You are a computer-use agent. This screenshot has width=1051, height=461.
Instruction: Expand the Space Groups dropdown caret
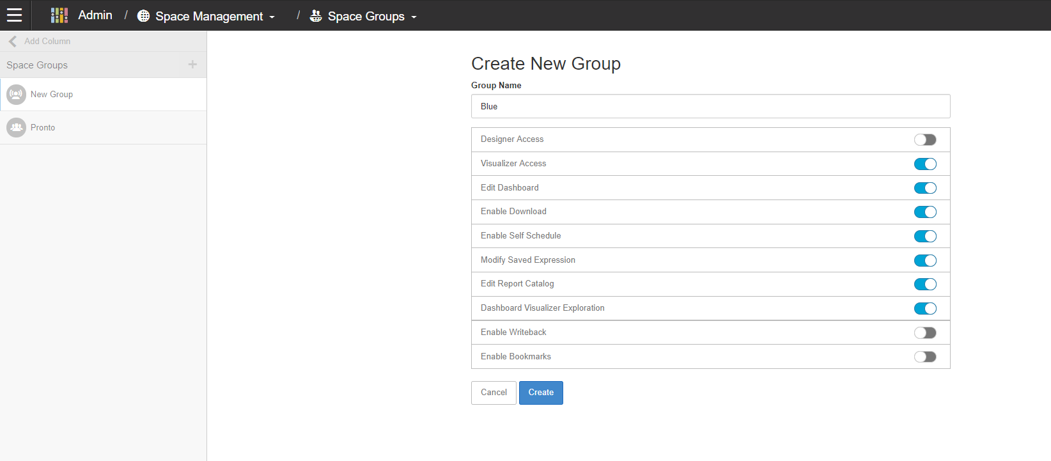click(414, 17)
